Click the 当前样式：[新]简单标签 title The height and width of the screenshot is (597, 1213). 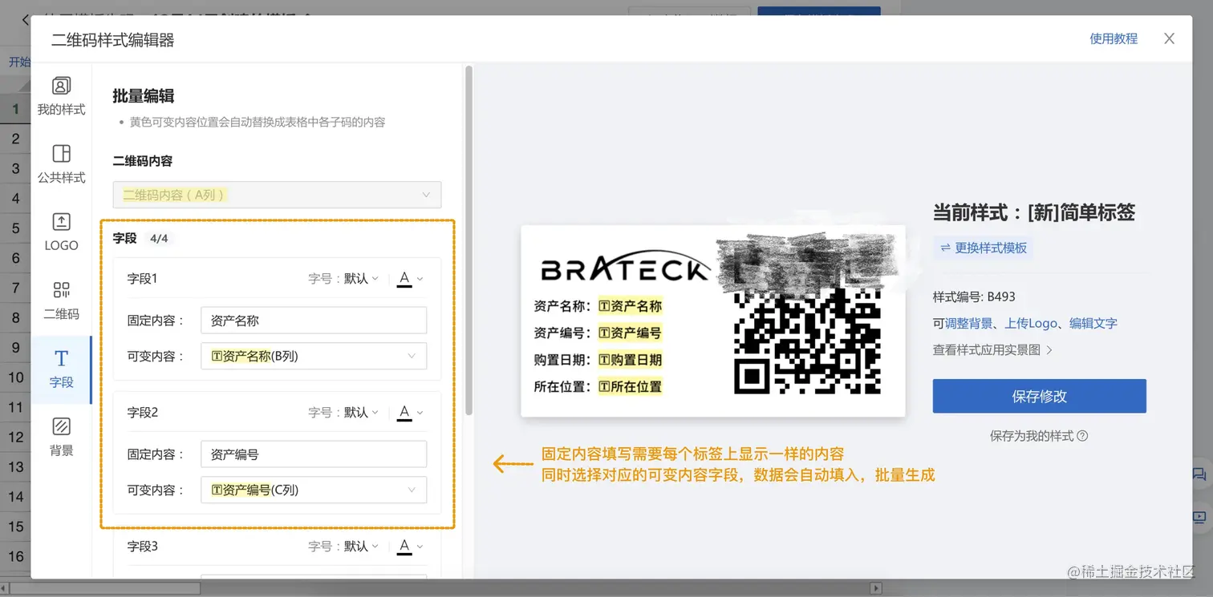1034,212
